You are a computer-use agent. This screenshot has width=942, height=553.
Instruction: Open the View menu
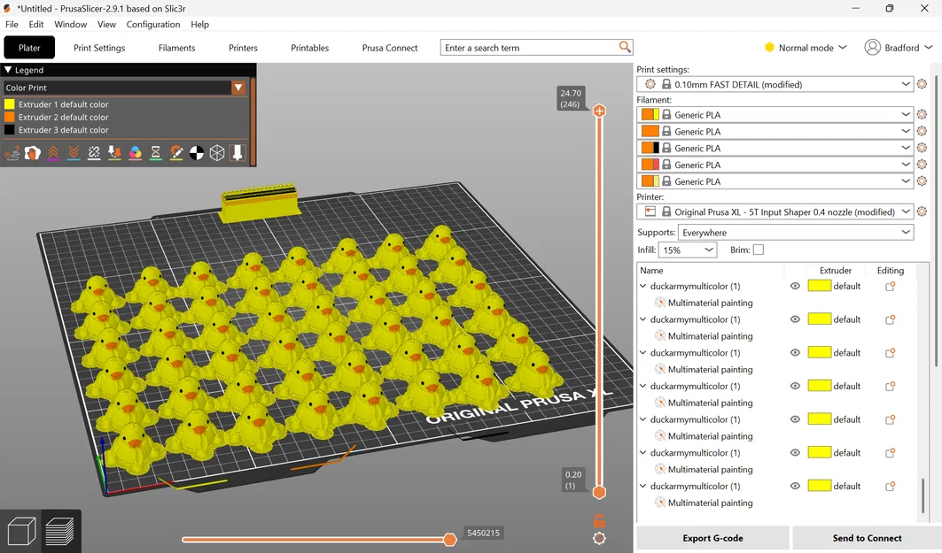pos(106,24)
